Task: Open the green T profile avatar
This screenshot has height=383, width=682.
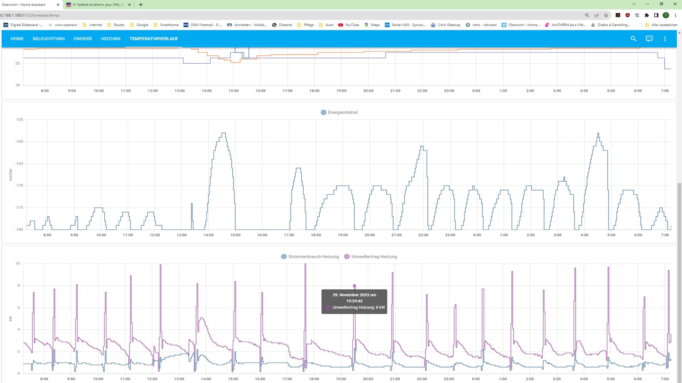Action: [x=666, y=15]
